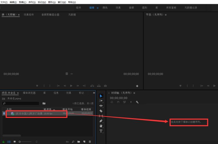Step back one frame in Program monitor
The height and width of the screenshot is (144, 218).
coord(208,86)
